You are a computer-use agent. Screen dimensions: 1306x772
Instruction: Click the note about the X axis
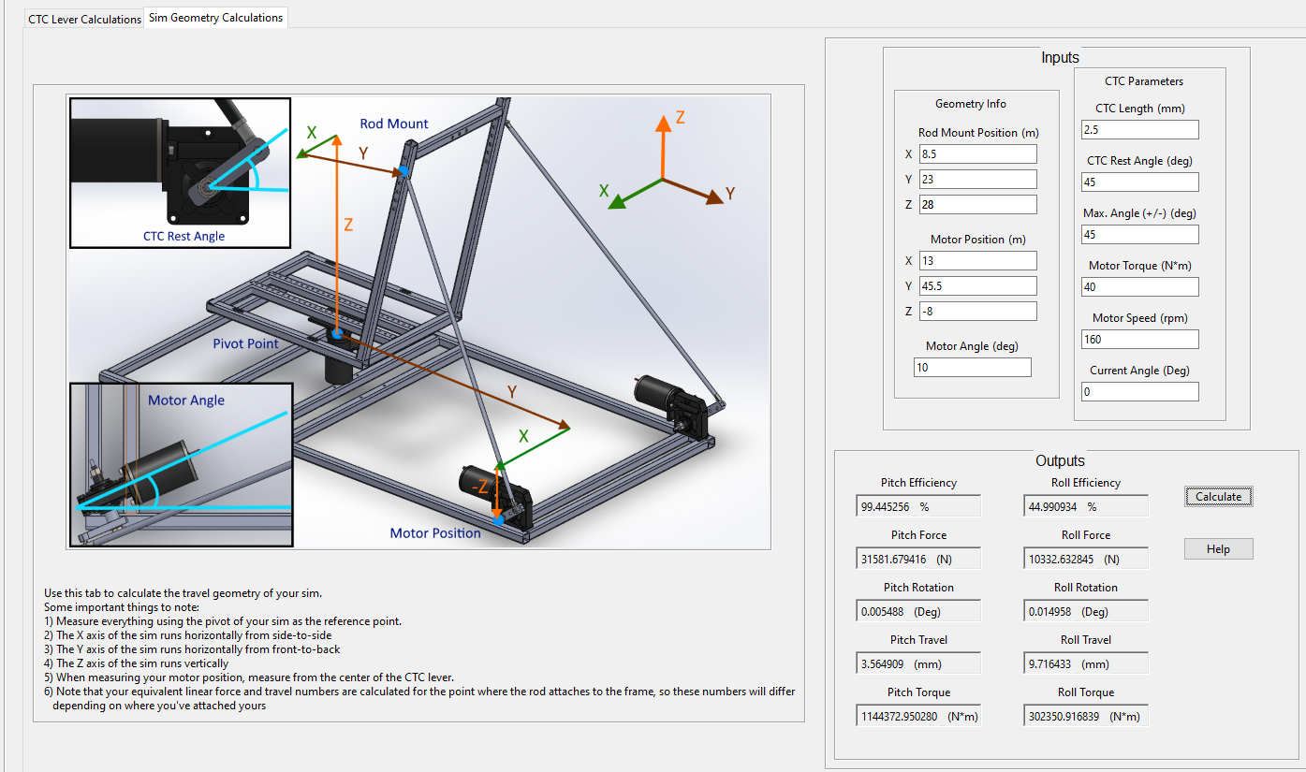(x=188, y=635)
